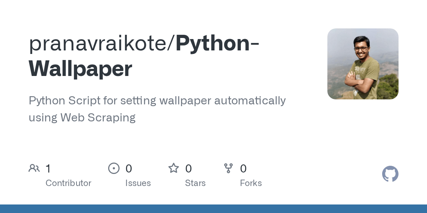Click the Stars label

(x=195, y=183)
